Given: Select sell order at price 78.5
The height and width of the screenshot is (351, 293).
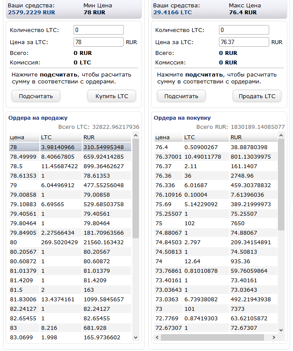Looking at the screenshot, I should click(70, 166).
